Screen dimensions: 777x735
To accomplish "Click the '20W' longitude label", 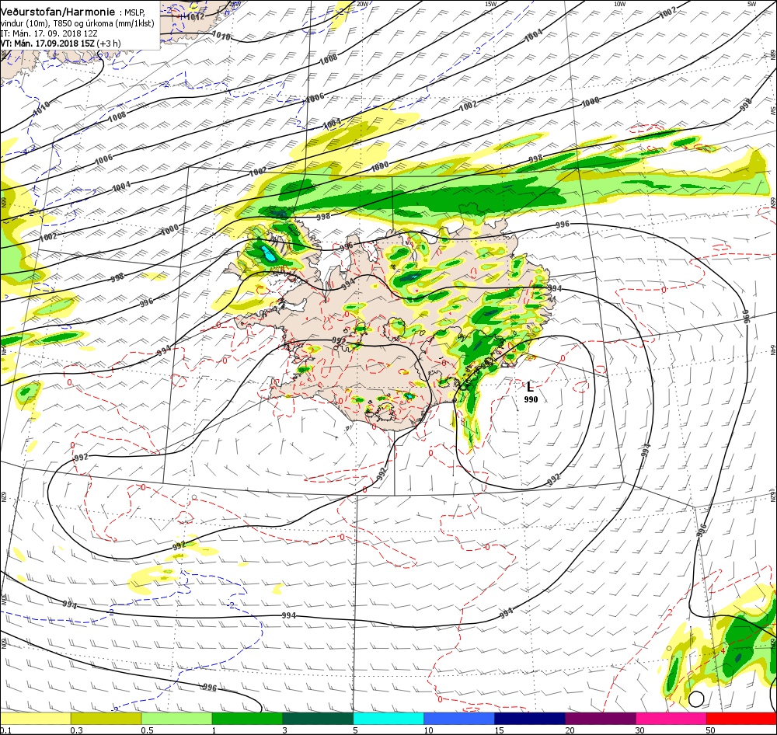I will point(362,4).
